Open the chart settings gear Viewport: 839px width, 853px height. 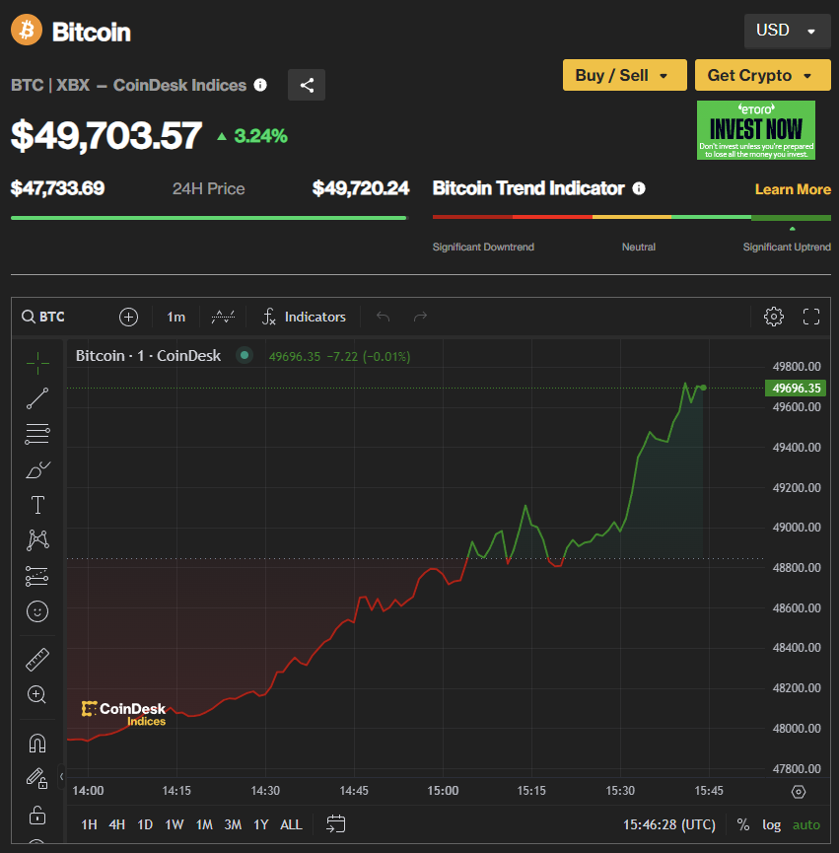774,317
